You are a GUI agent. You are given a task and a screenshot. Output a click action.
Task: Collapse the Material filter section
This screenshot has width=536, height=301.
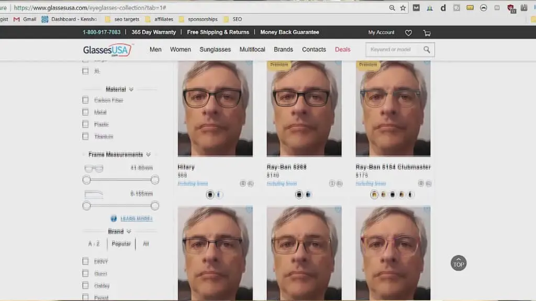point(119,89)
